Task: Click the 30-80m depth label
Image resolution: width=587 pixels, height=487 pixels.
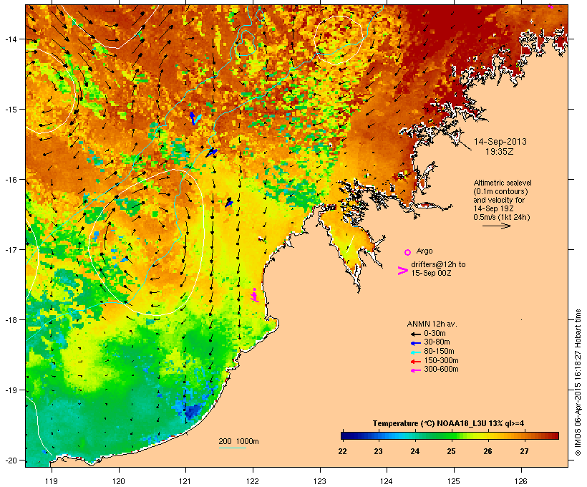Action: (437, 342)
